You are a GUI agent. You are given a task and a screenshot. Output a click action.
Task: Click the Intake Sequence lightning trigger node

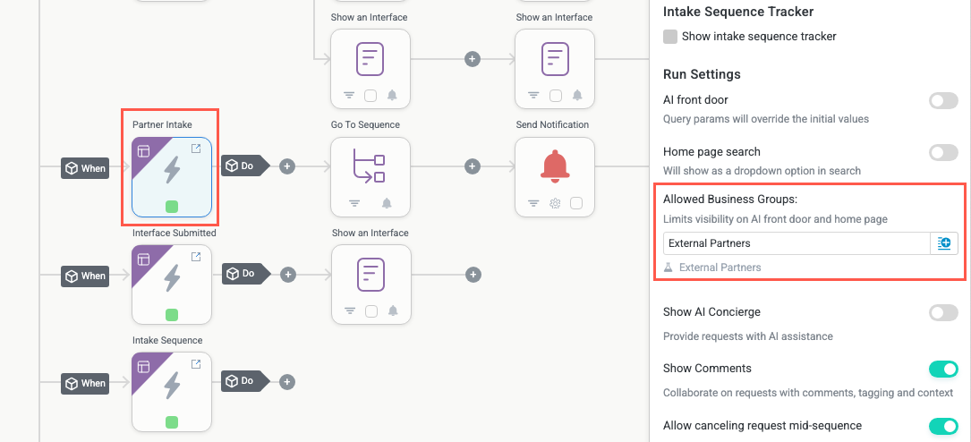pyautogui.click(x=172, y=385)
